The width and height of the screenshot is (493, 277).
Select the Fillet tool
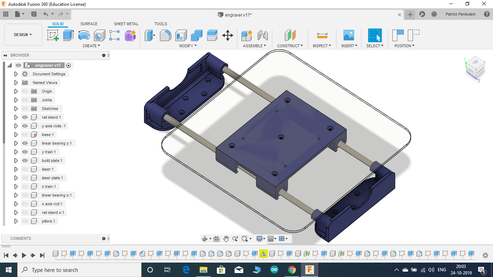pyautogui.click(x=165, y=35)
